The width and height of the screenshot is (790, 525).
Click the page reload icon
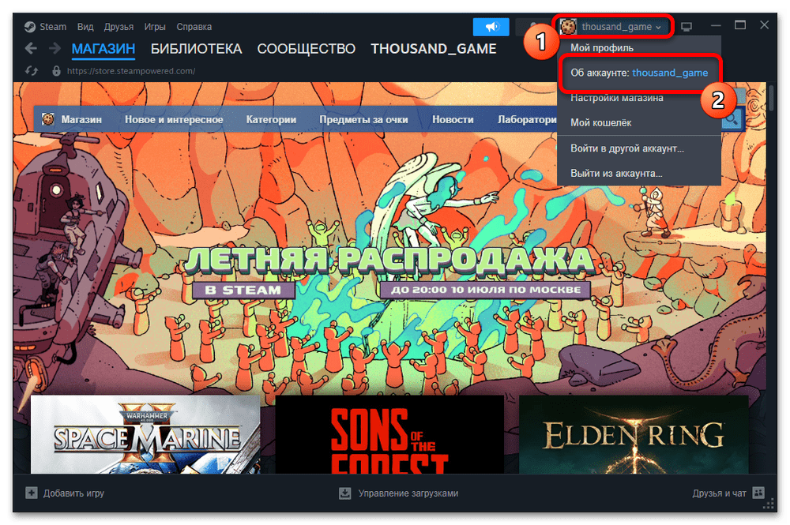coord(32,71)
